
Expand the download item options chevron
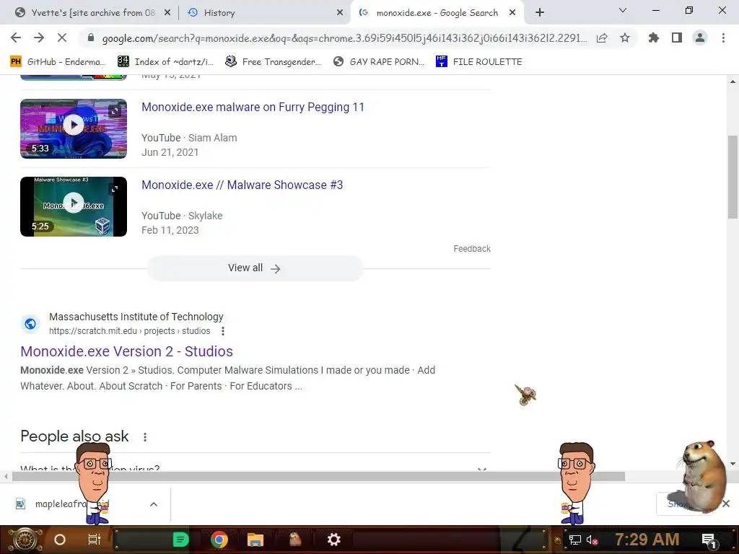pyautogui.click(x=154, y=504)
